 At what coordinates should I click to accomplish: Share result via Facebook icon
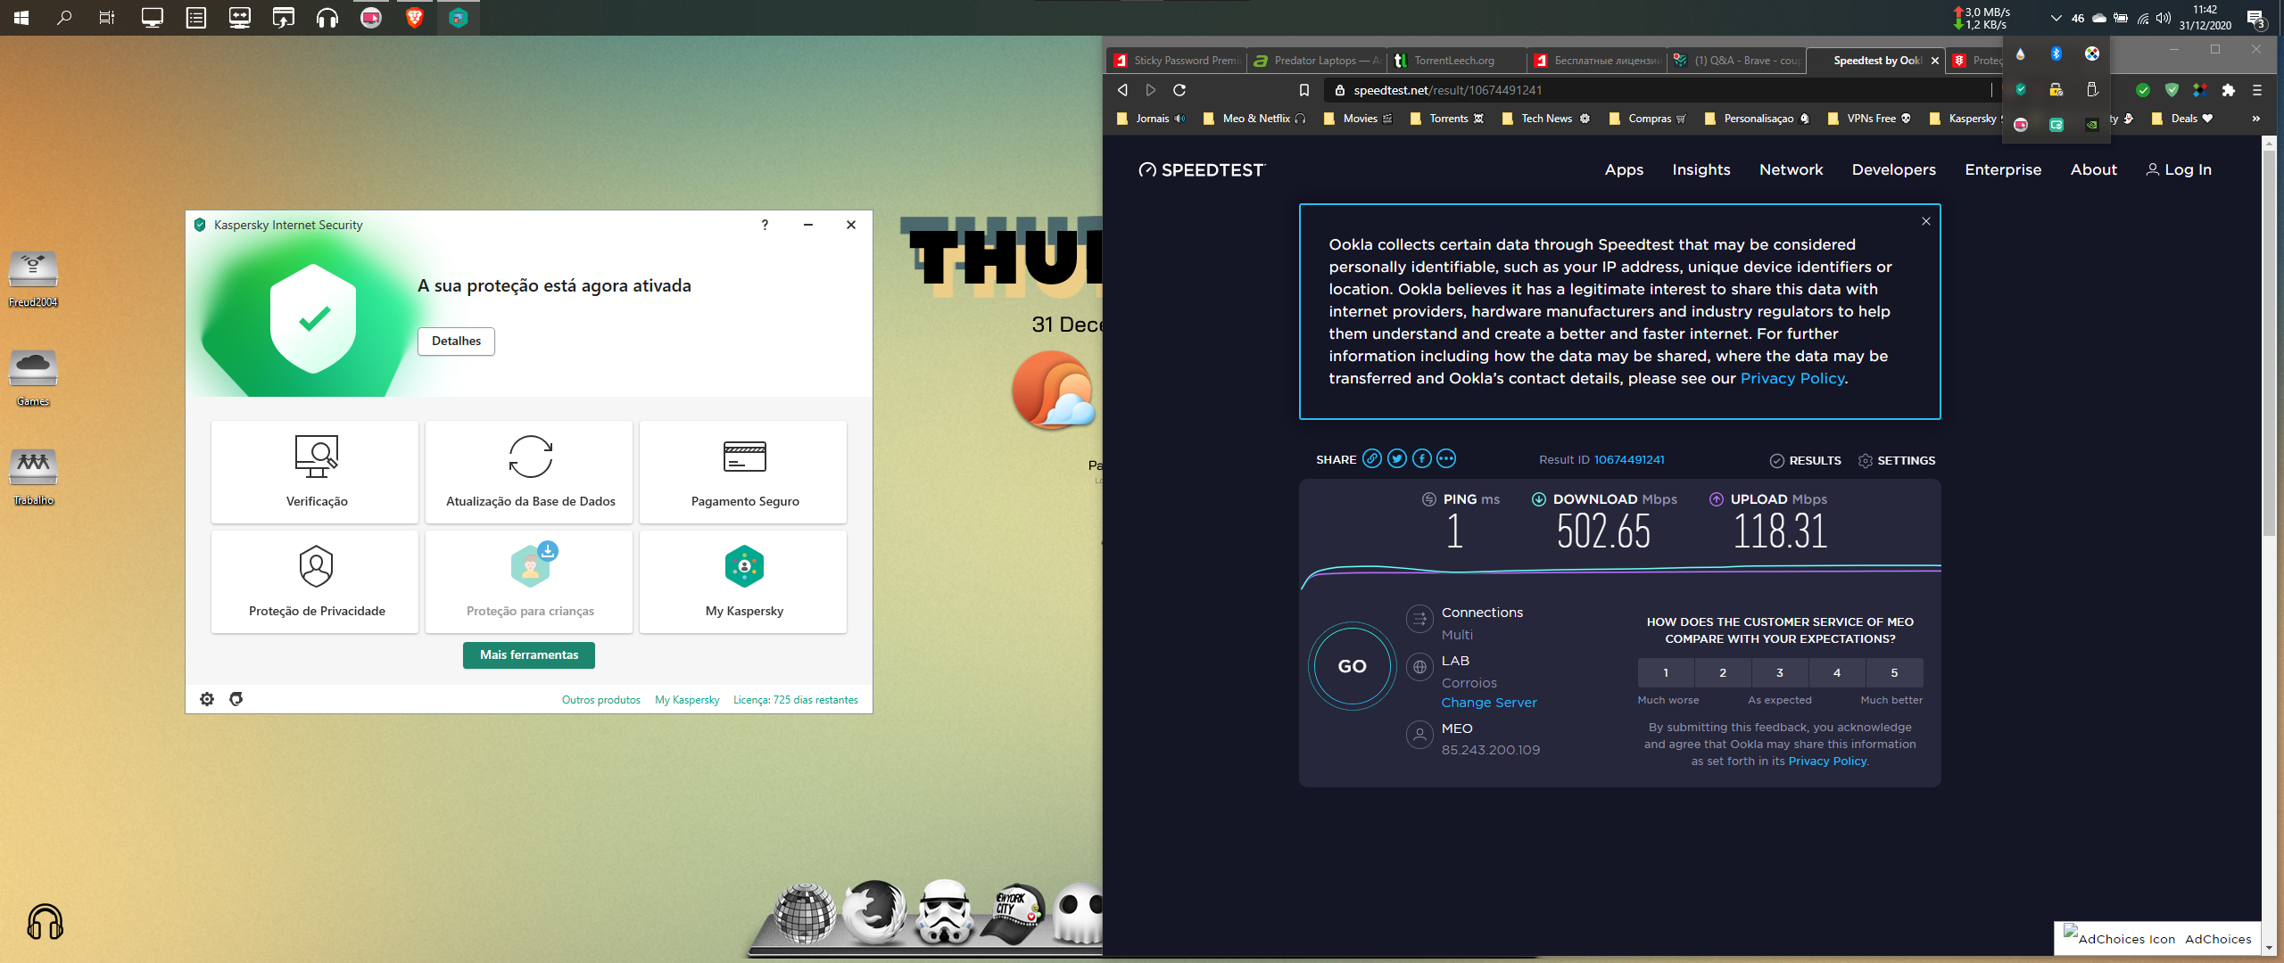coord(1422,459)
